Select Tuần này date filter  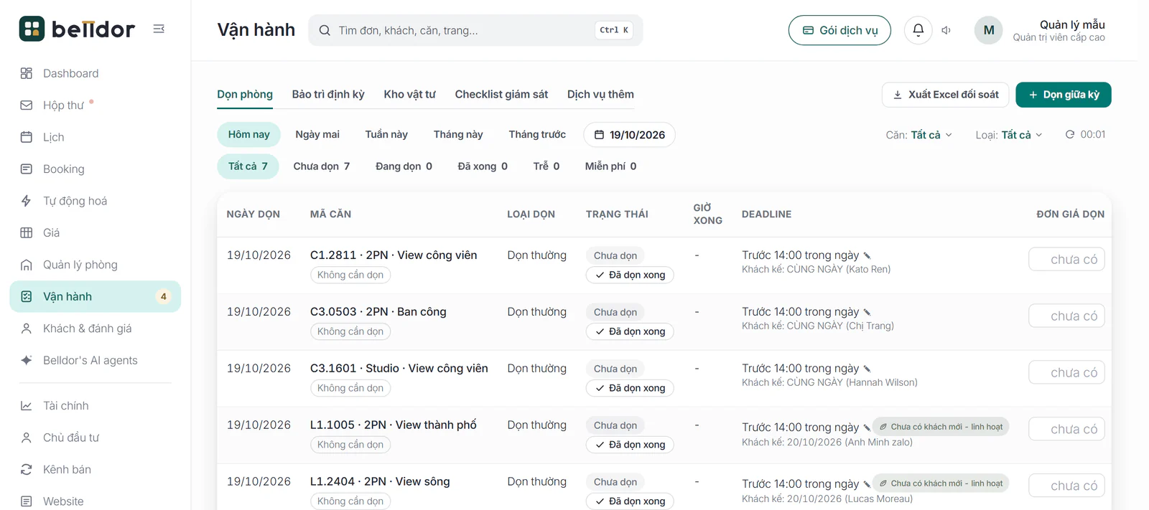(386, 135)
